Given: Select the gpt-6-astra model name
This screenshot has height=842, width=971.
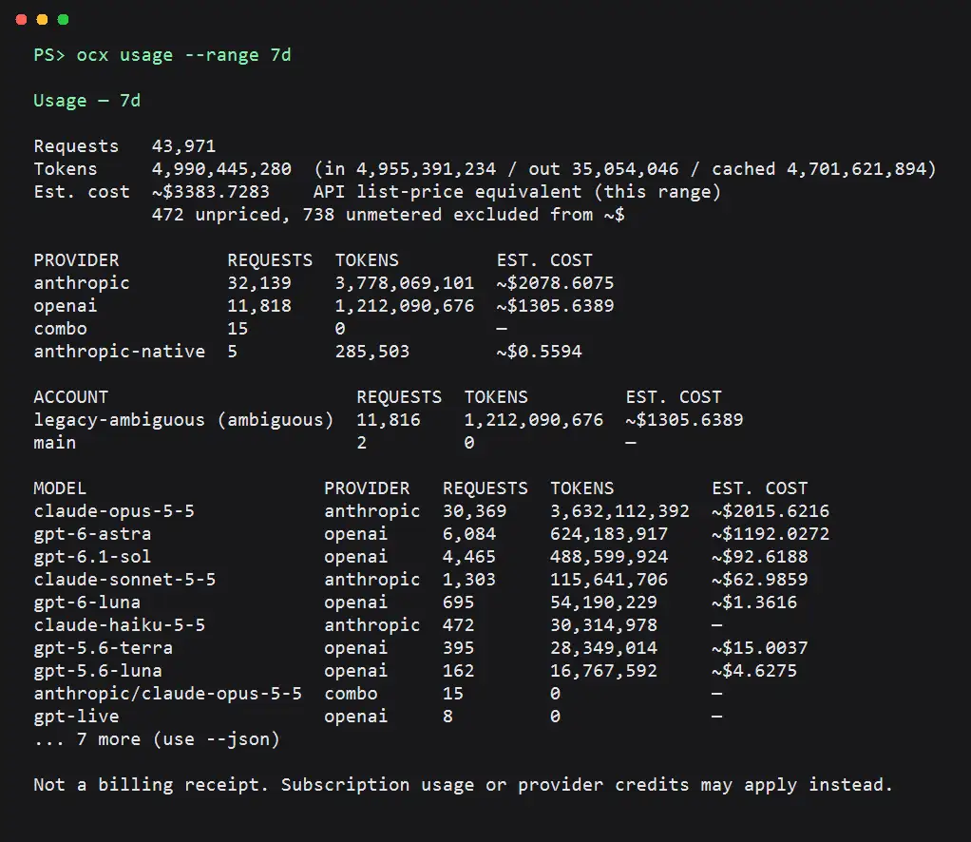Looking at the screenshot, I should (92, 534).
